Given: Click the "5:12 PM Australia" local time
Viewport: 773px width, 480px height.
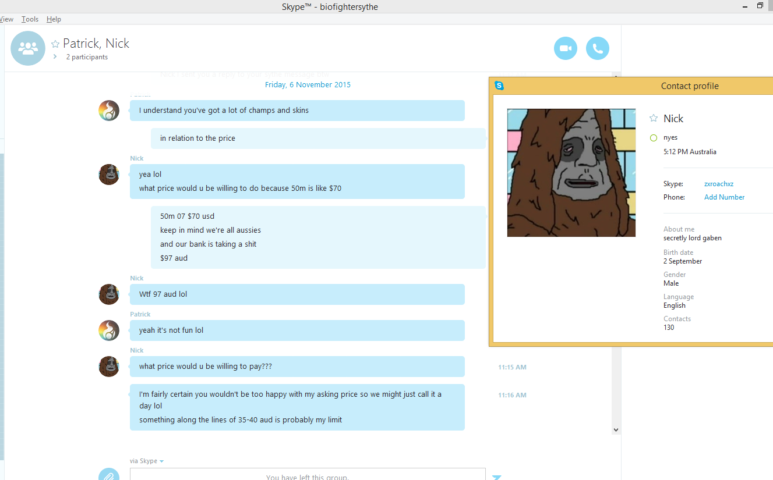Looking at the screenshot, I should pyautogui.click(x=690, y=152).
